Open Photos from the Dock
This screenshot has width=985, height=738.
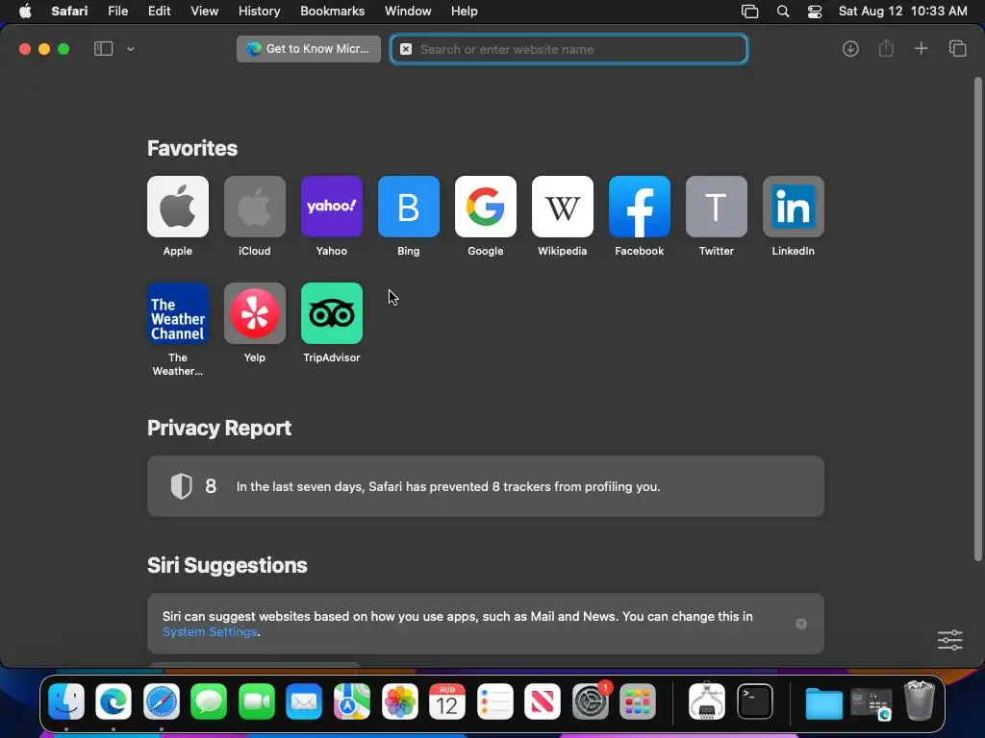(x=399, y=701)
